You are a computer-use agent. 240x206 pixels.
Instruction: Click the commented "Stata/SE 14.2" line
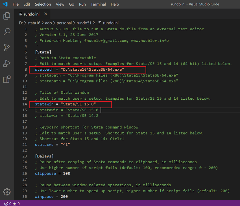point(68,116)
